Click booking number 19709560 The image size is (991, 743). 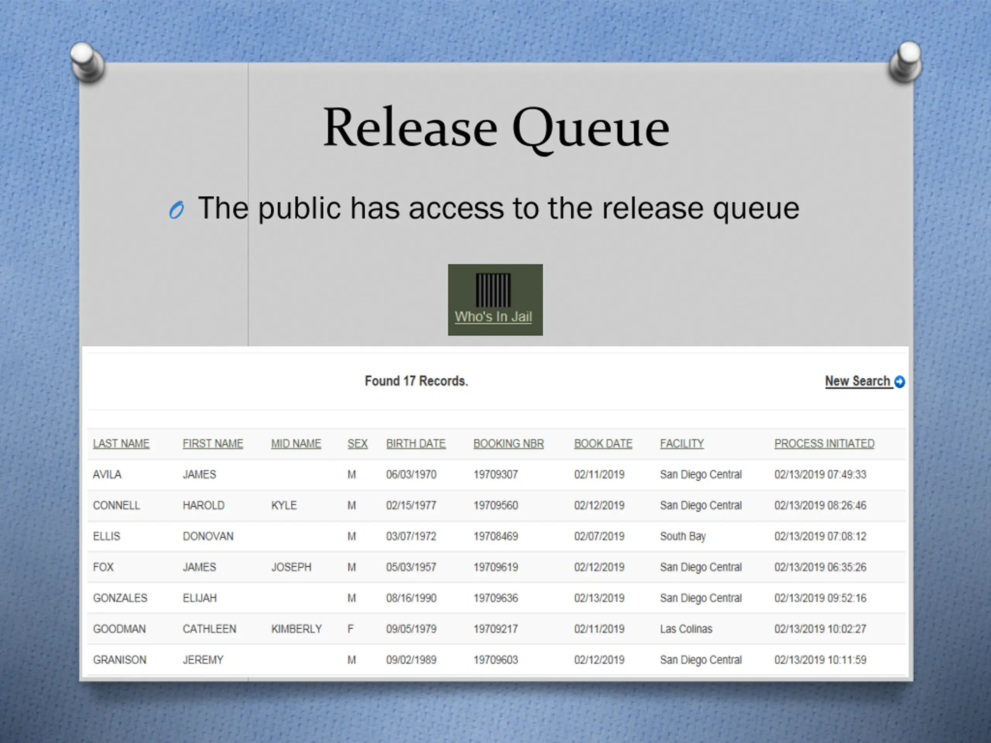495,506
